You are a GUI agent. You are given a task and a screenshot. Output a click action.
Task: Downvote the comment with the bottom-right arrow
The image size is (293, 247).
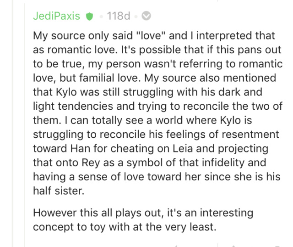(x=277, y=246)
